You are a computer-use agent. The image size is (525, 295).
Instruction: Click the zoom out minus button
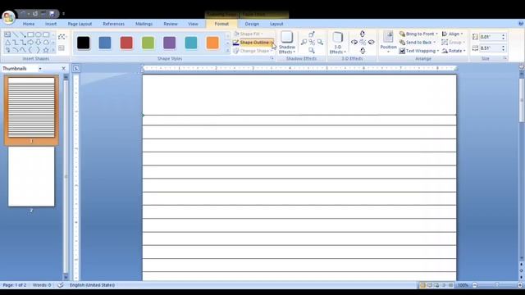click(x=474, y=285)
